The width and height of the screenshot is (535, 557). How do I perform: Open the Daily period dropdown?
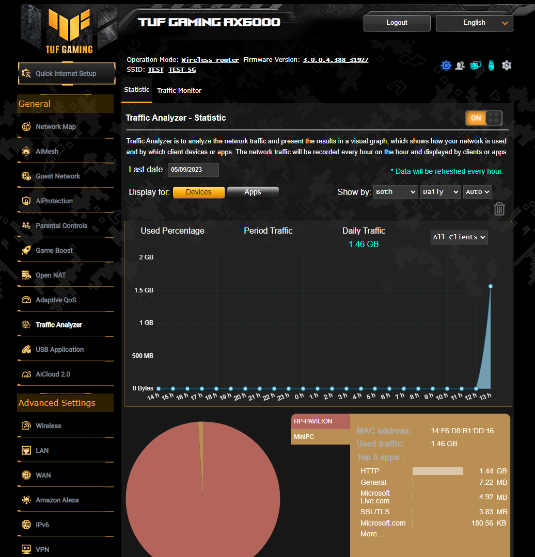(x=440, y=192)
